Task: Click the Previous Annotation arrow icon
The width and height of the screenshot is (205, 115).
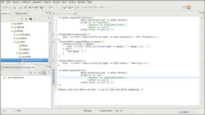Action: point(89,7)
